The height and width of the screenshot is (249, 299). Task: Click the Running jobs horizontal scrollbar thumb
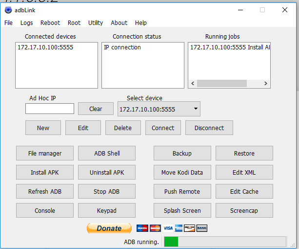[x=222, y=83]
